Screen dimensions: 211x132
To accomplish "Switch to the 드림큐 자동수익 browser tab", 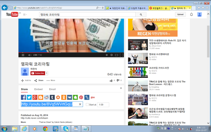I will pyautogui.click(x=138, y=8).
